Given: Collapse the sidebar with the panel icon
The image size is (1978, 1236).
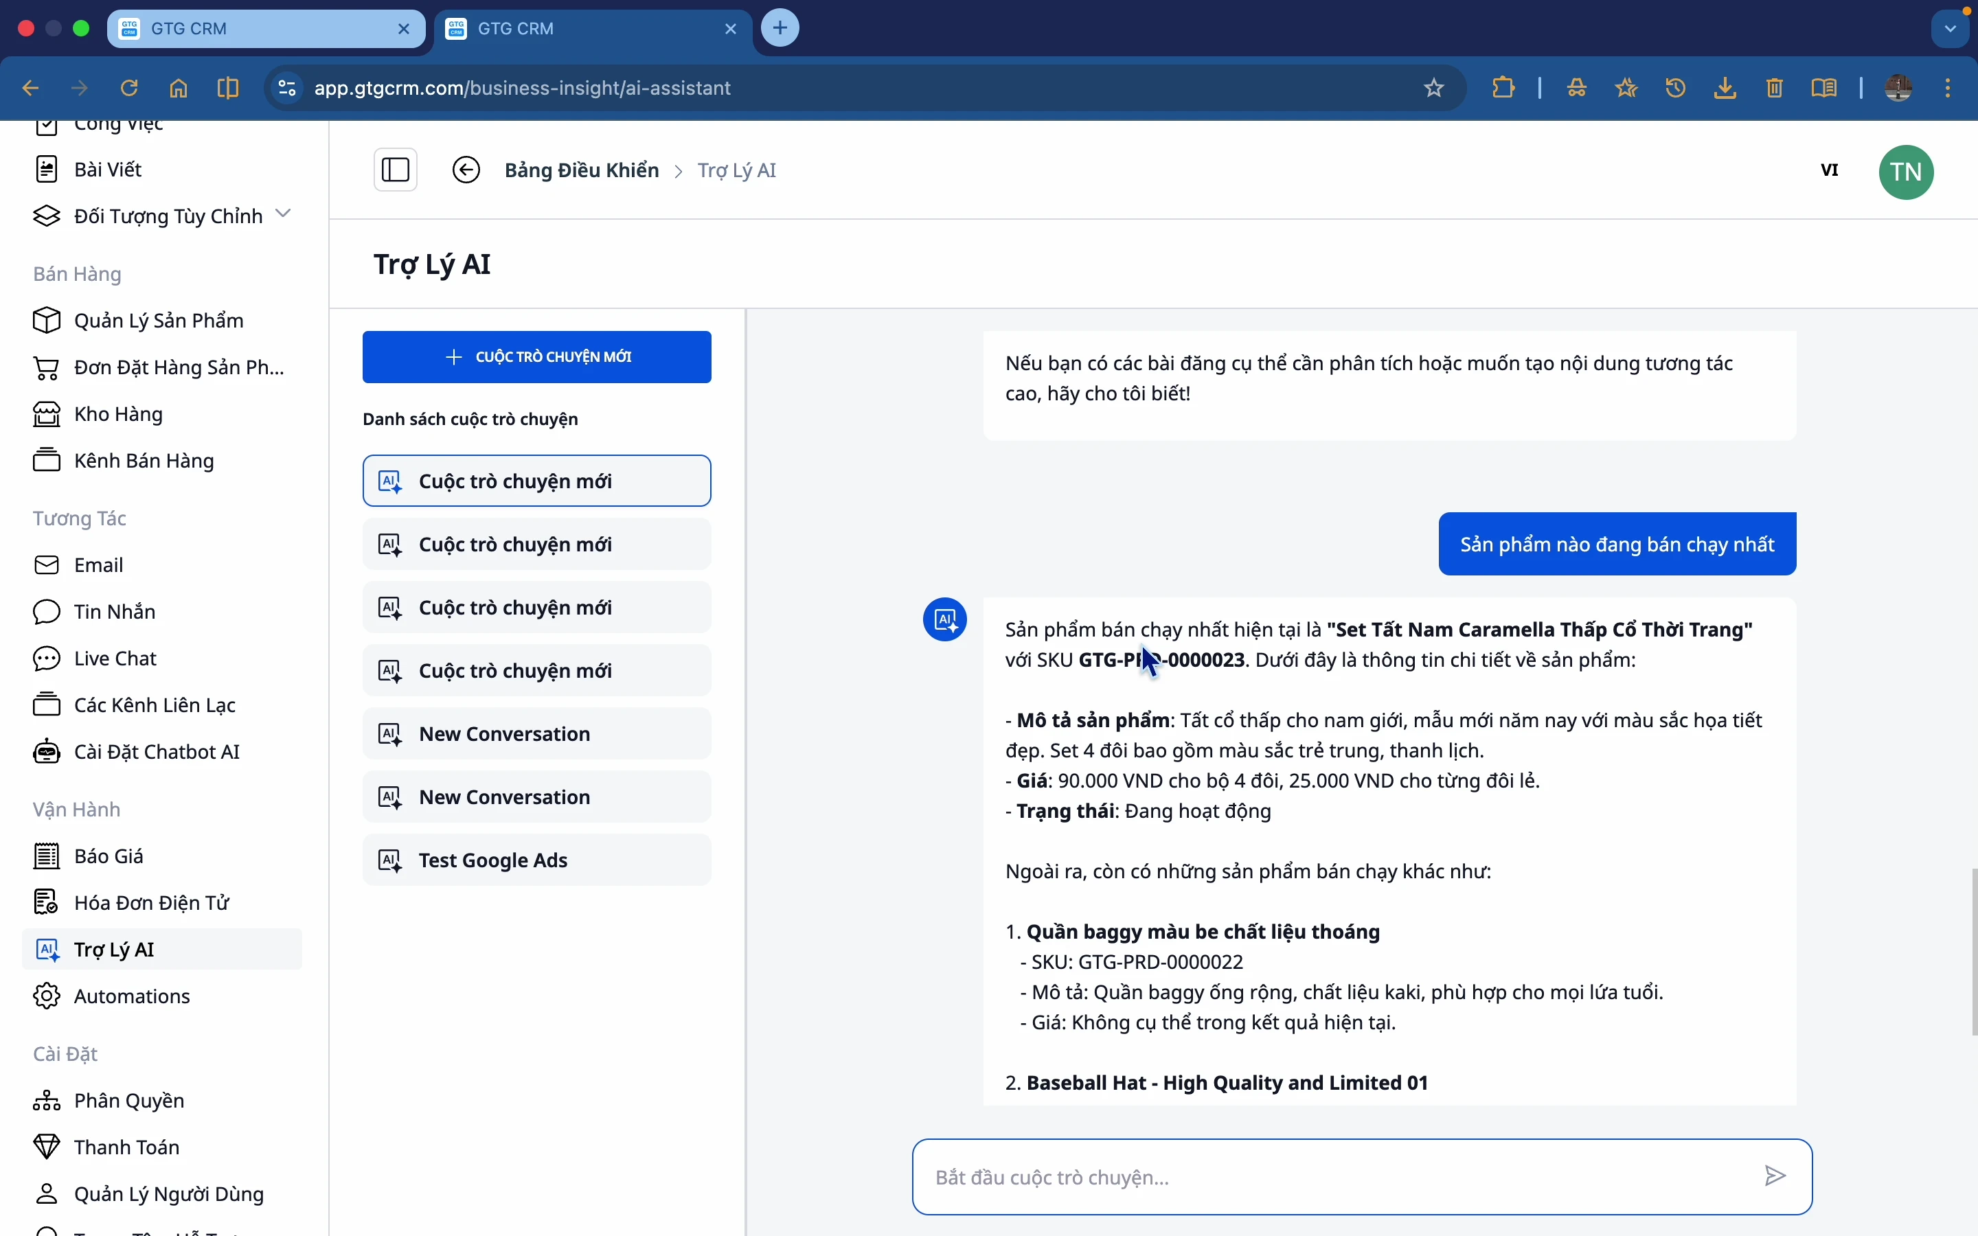Looking at the screenshot, I should pyautogui.click(x=396, y=169).
